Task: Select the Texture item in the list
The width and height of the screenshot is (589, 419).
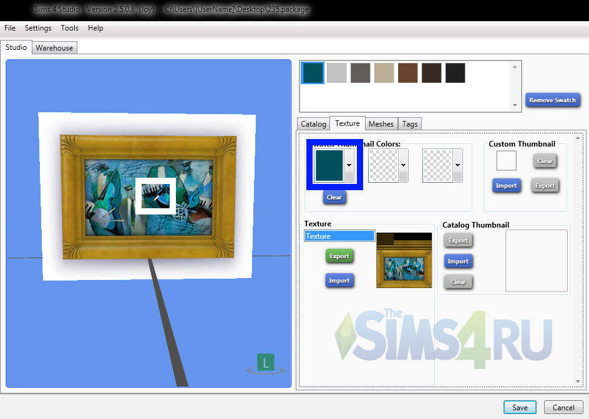Action: click(339, 236)
